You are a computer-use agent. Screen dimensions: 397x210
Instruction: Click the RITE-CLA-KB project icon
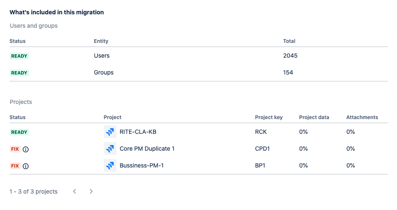110,132
